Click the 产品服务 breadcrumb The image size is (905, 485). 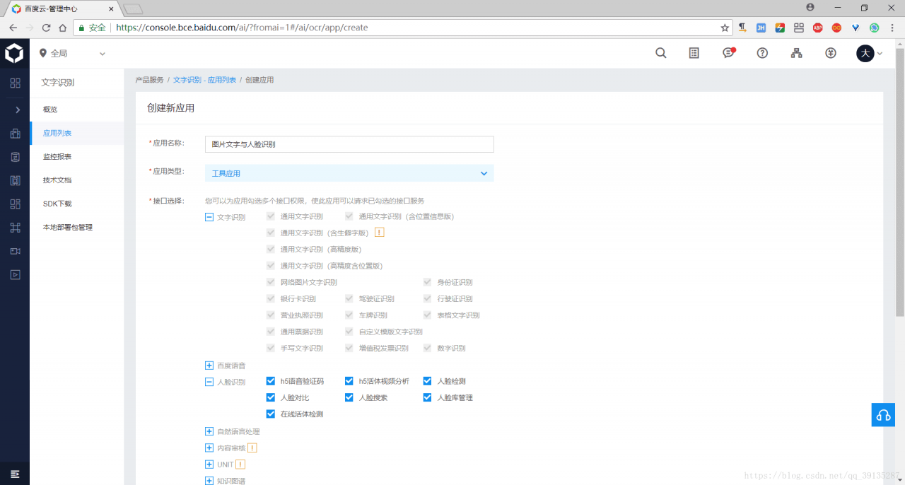click(149, 80)
